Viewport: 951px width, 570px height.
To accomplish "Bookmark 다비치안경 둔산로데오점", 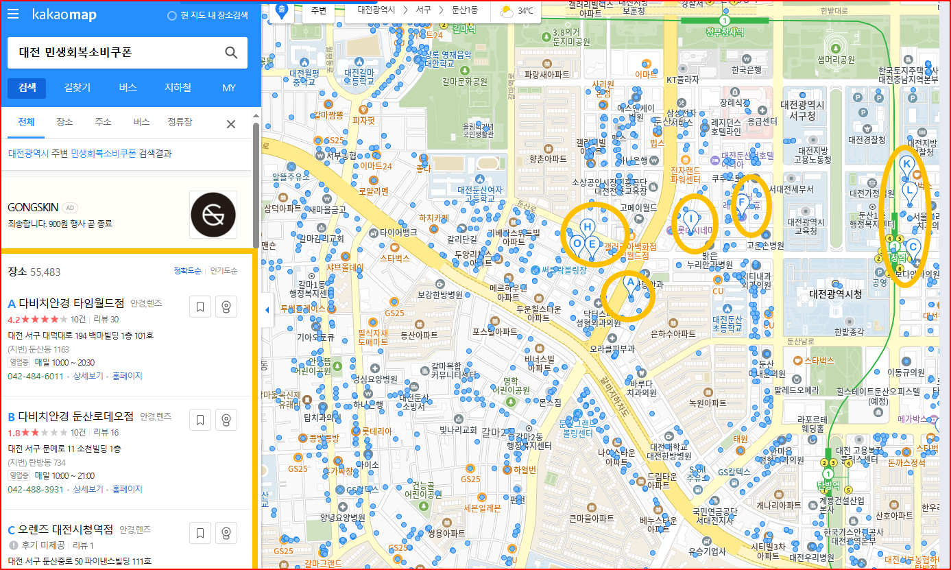I will (200, 420).
